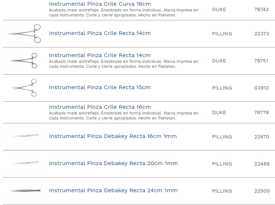
Task: Click the DUKE brand beside code 78751
Action: point(219,61)
